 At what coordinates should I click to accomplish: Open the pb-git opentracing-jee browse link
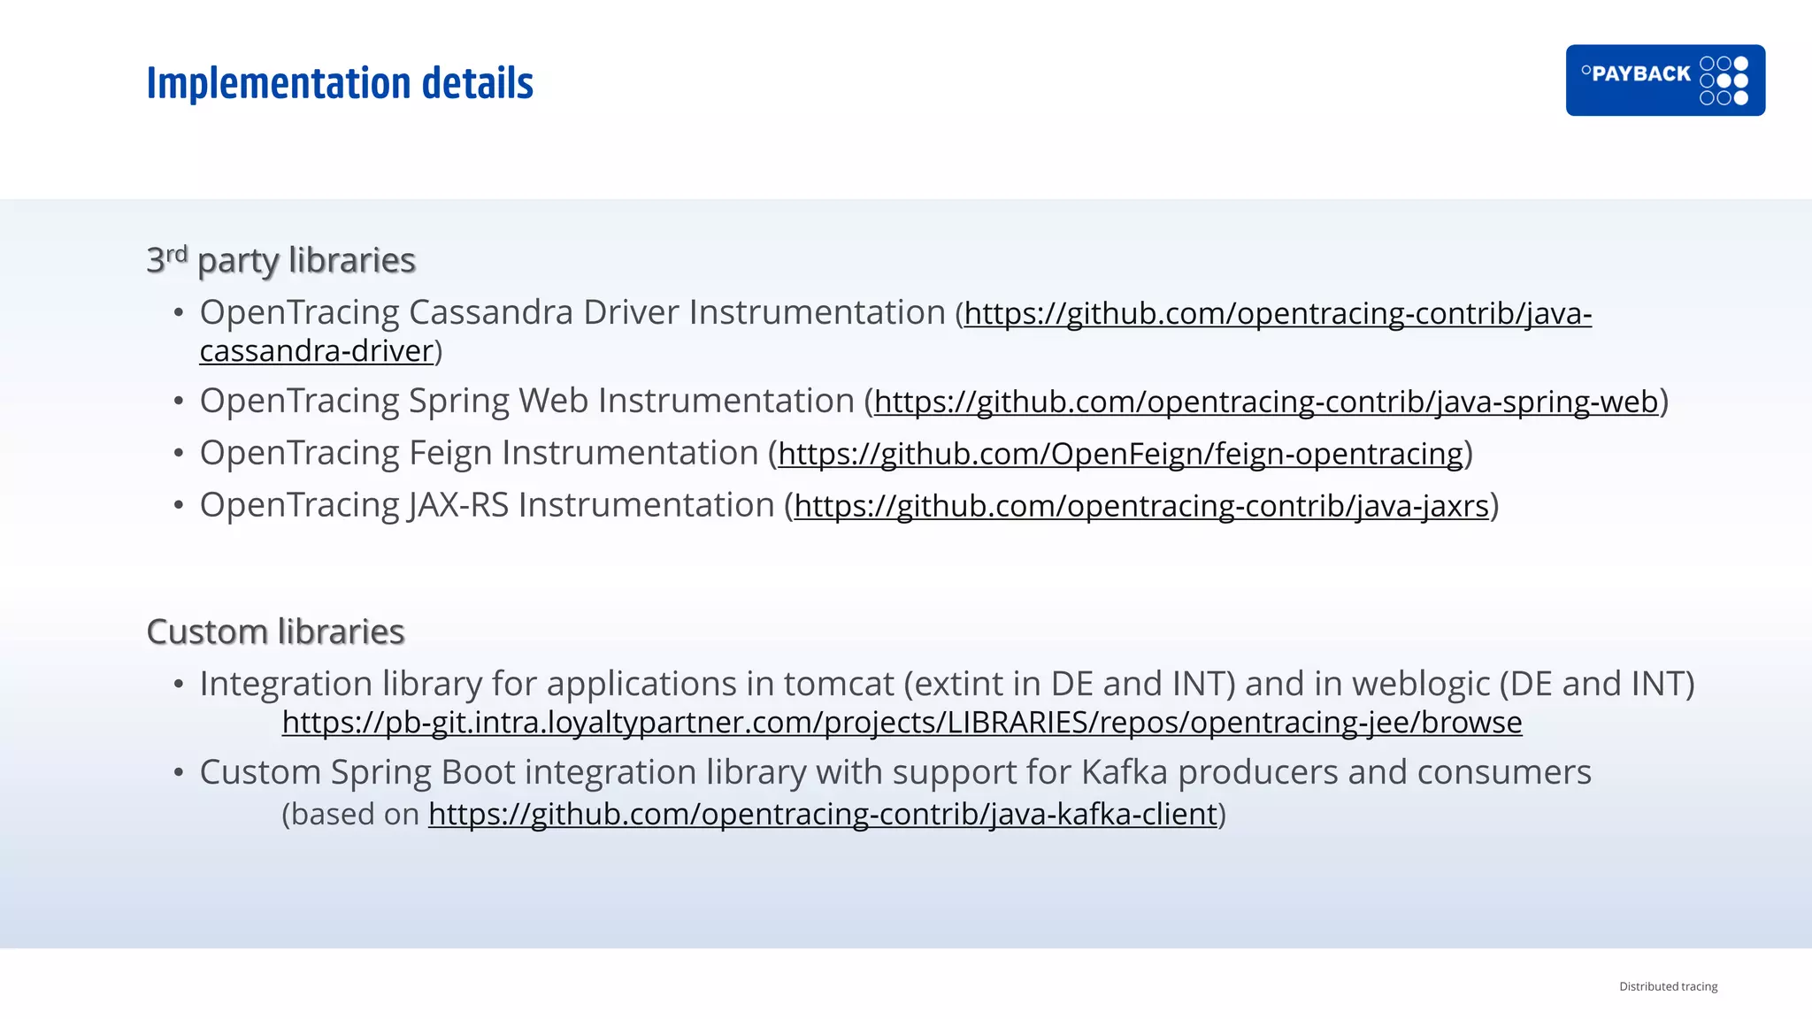coord(902,724)
